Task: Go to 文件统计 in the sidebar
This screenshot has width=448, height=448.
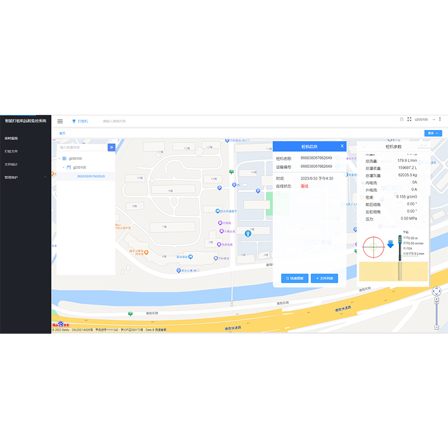Action: 11,164
